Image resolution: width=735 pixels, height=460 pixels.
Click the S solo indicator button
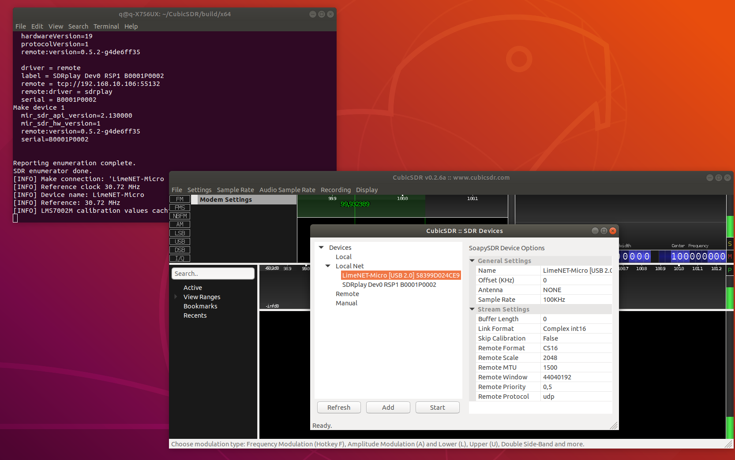pyautogui.click(x=730, y=244)
